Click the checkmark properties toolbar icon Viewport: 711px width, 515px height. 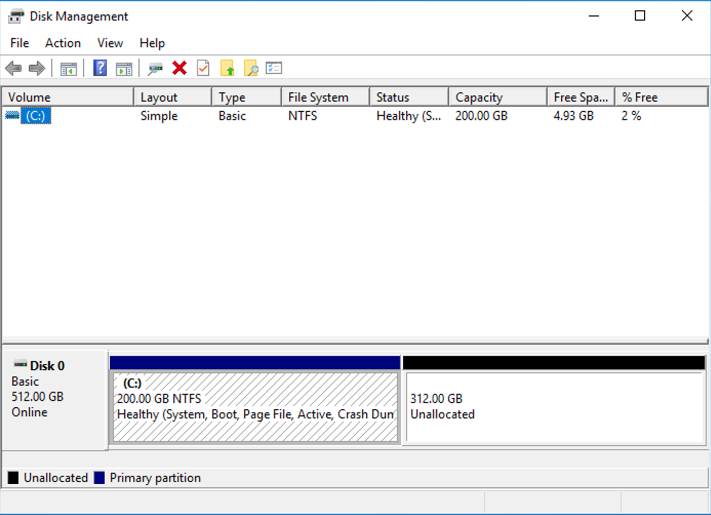tap(203, 68)
